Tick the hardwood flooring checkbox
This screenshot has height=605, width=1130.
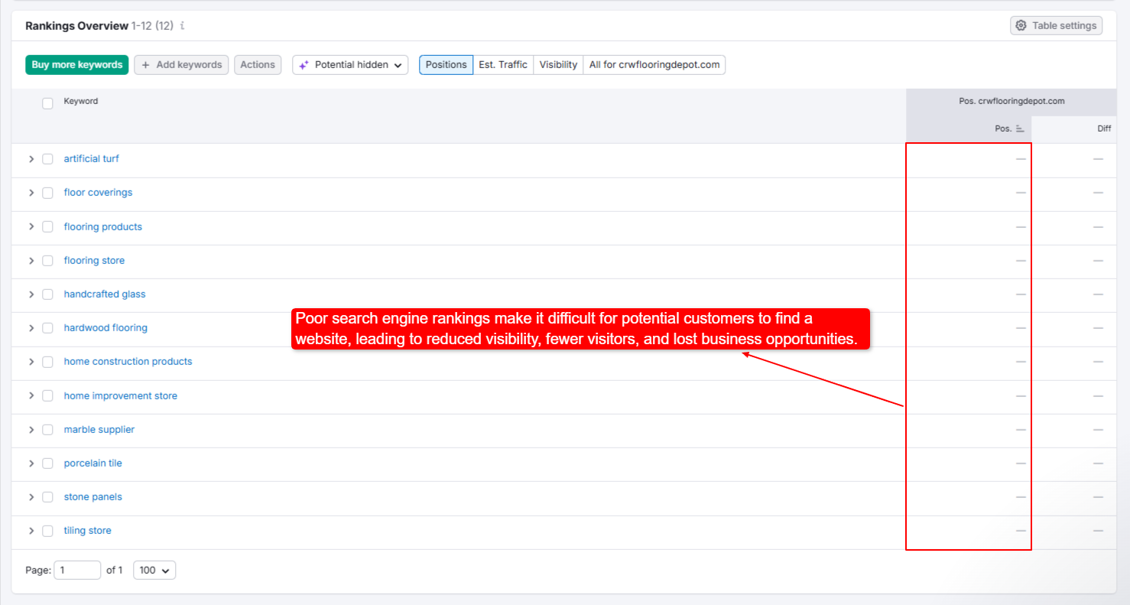point(47,328)
